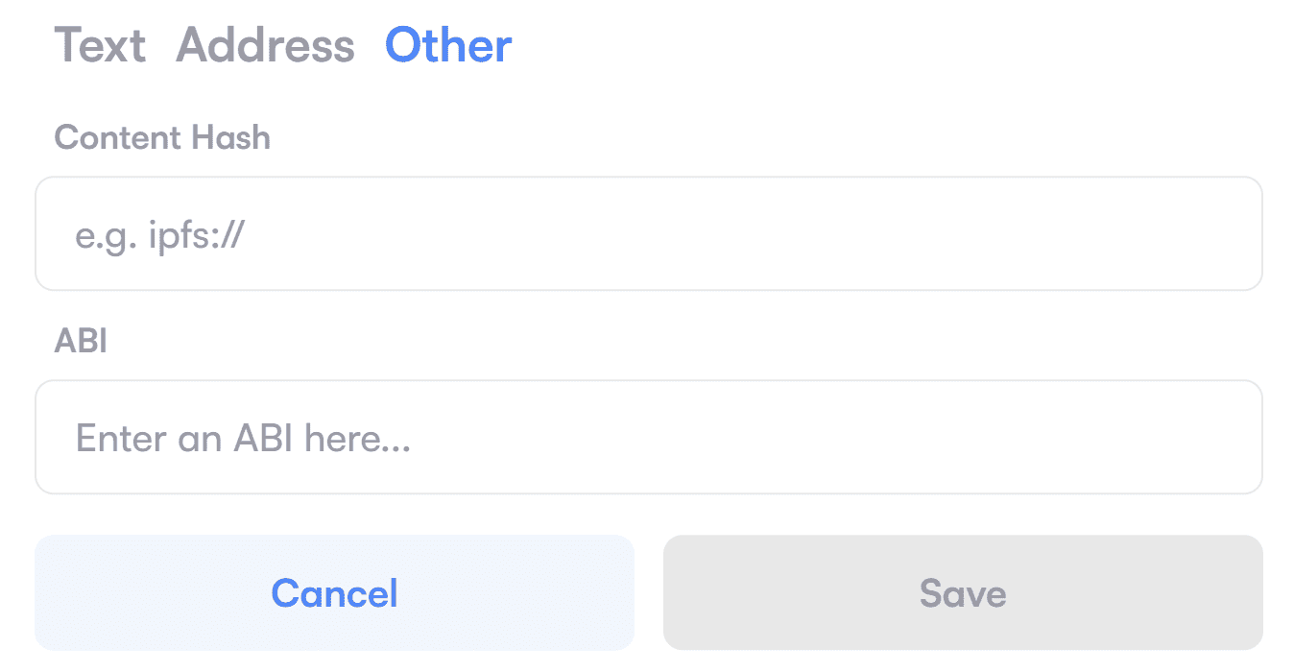
Task: Switch to the Text tab
Action: [x=100, y=45]
